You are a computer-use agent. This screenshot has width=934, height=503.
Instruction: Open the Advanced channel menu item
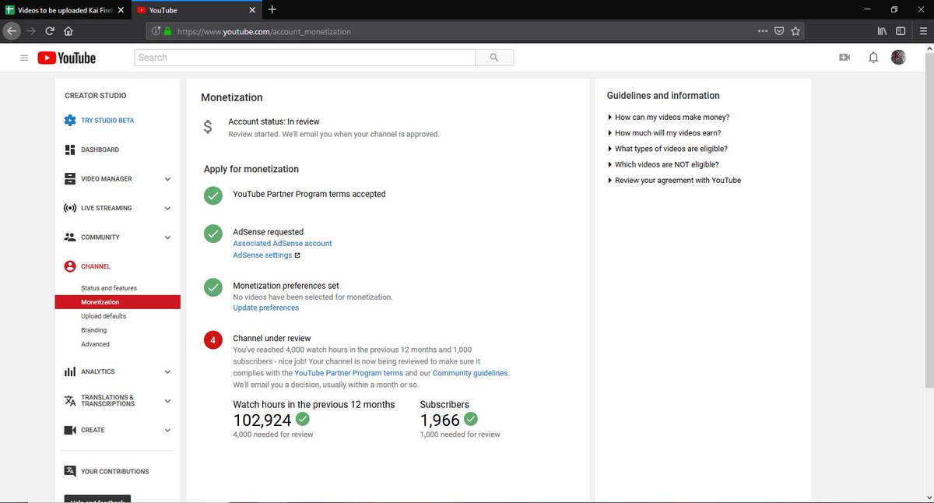click(x=95, y=344)
